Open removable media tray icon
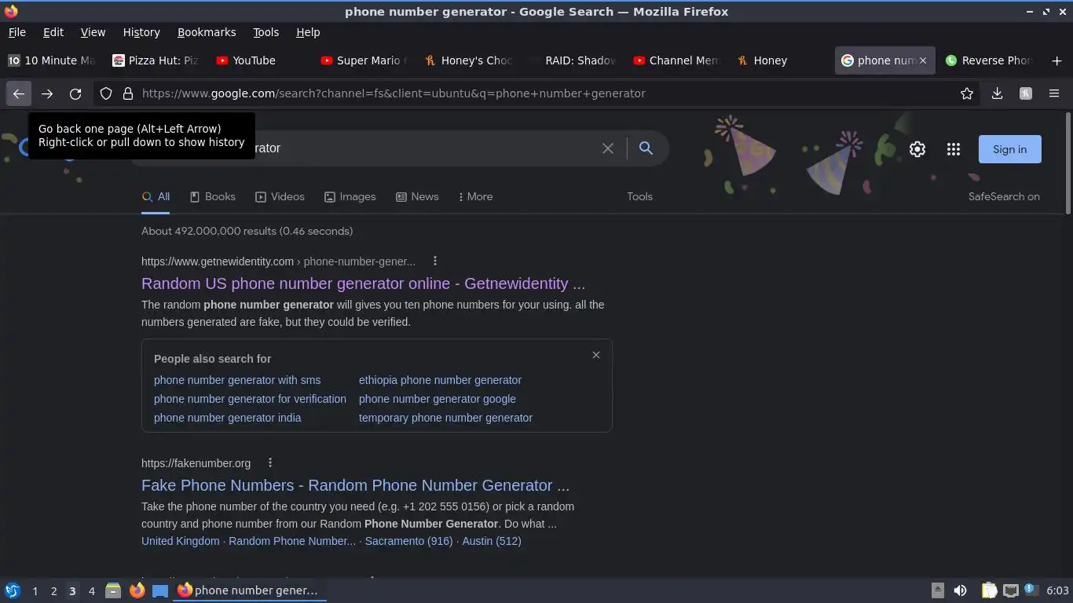The width and height of the screenshot is (1073, 603). point(938,590)
